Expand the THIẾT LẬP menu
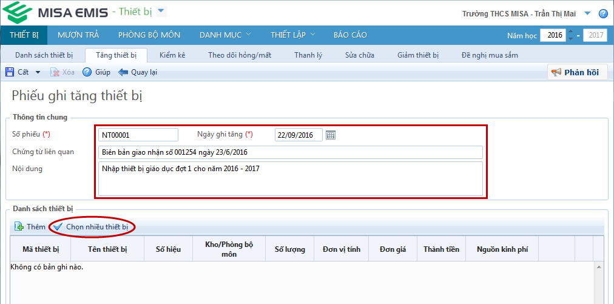Screen dimensions: 614x304 293,35
